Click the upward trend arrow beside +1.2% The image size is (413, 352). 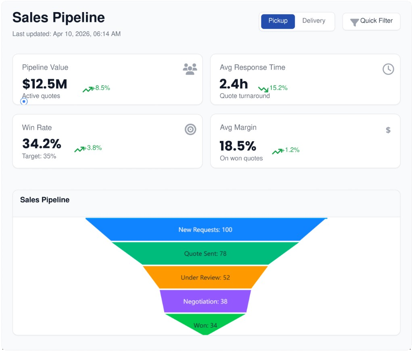277,151
